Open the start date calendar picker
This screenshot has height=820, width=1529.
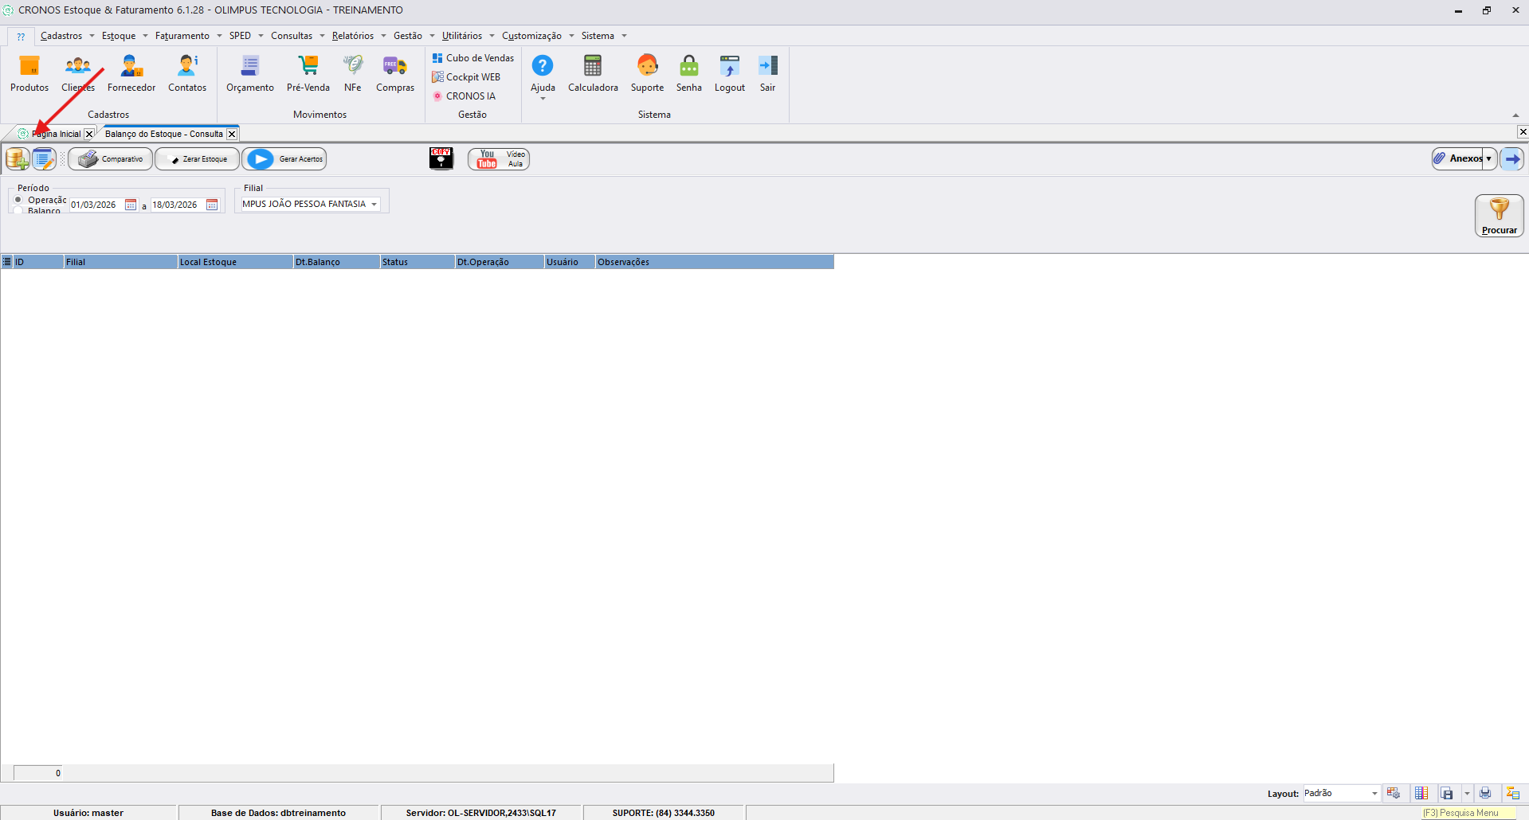pyautogui.click(x=131, y=205)
